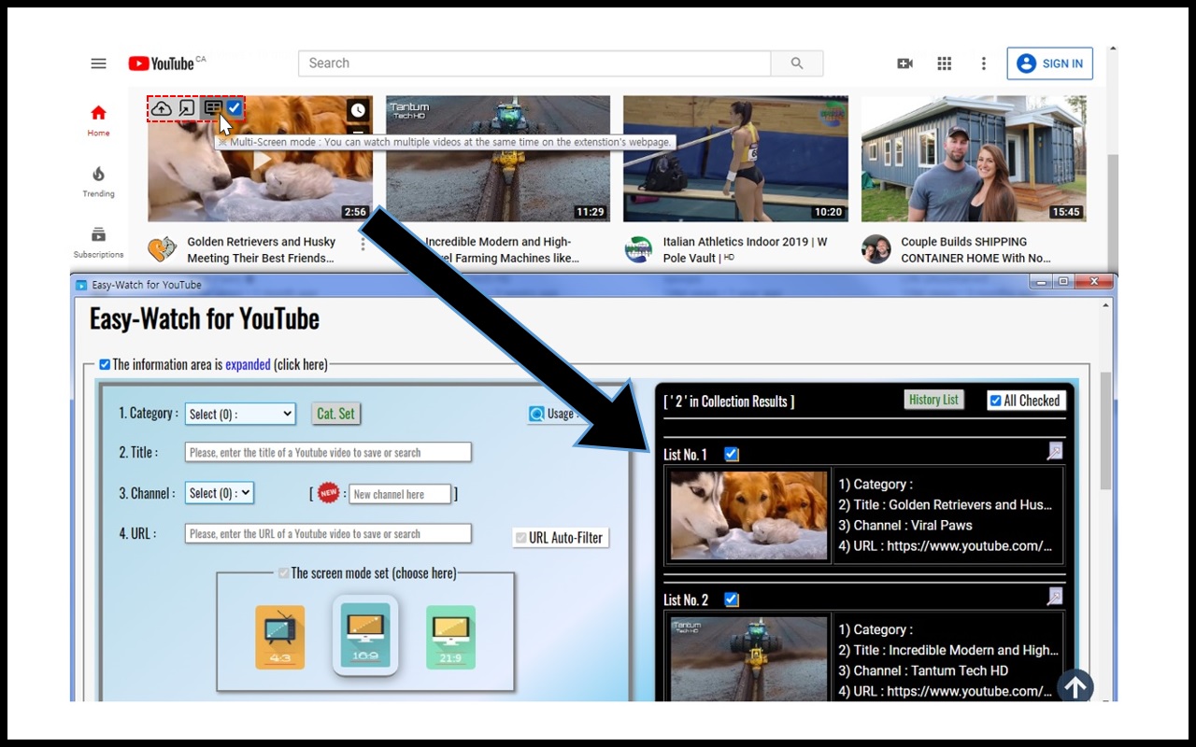Click the YouTube search magnifier button

coord(797,63)
